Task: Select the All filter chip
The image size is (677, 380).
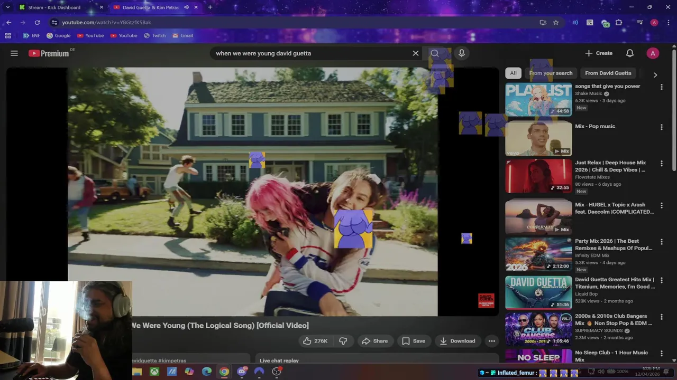Action: tap(513, 73)
